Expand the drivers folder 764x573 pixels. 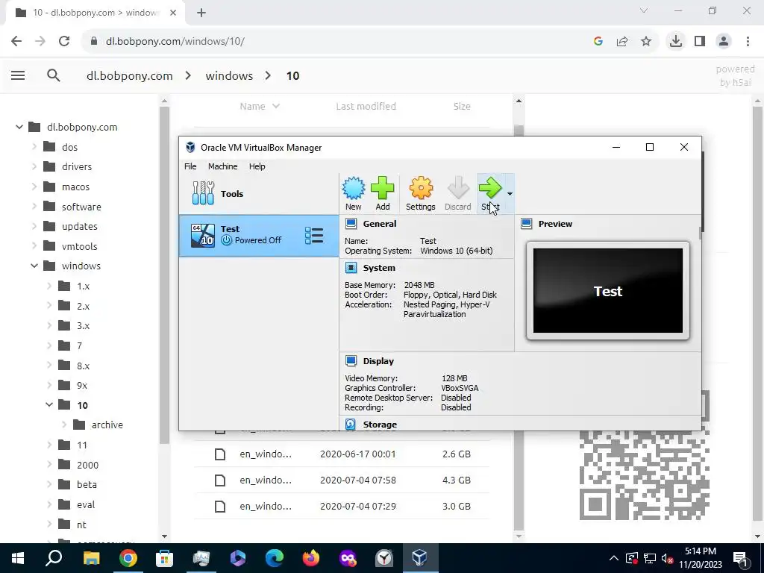34,166
